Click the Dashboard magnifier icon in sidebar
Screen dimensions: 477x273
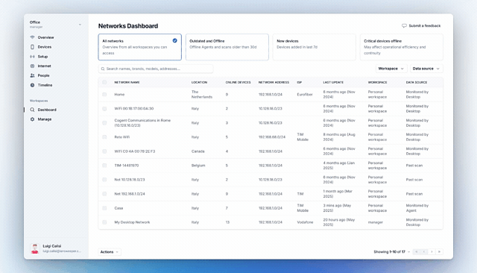pyautogui.click(x=32, y=110)
